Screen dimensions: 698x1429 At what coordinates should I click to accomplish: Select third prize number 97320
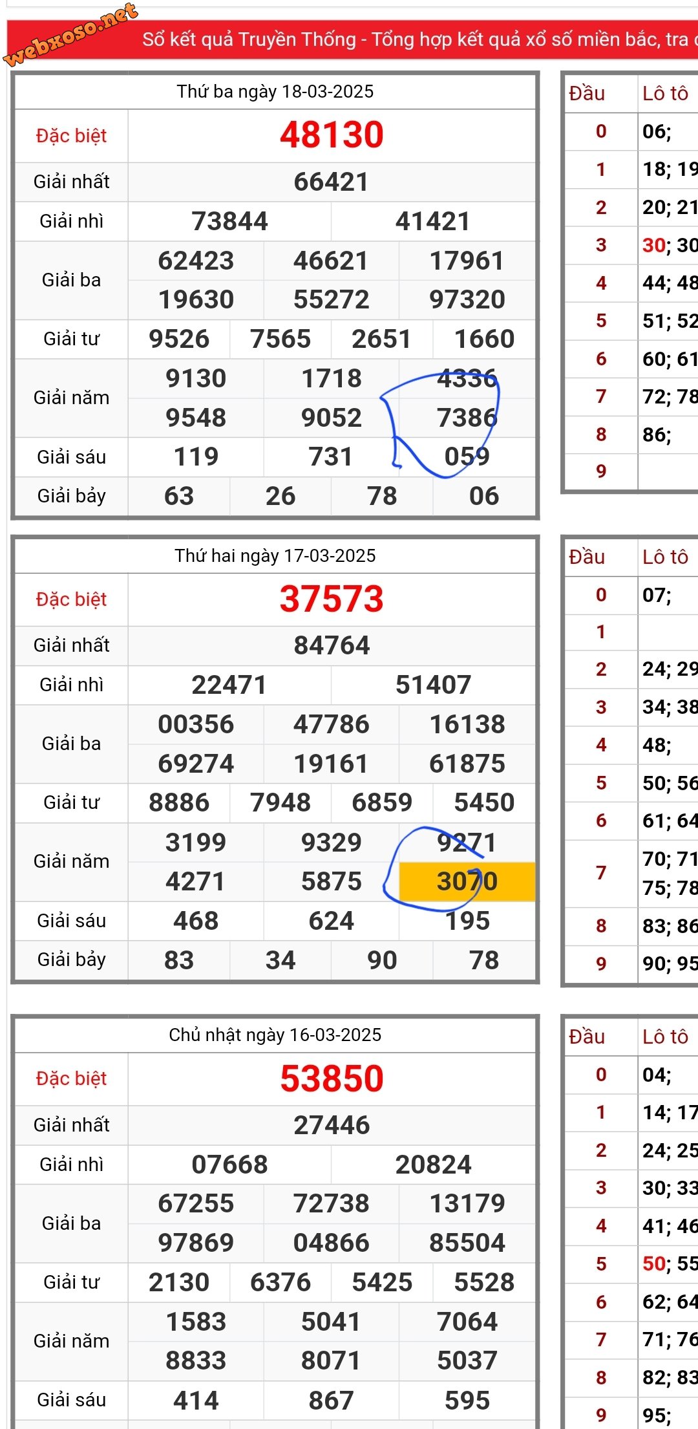(x=467, y=299)
